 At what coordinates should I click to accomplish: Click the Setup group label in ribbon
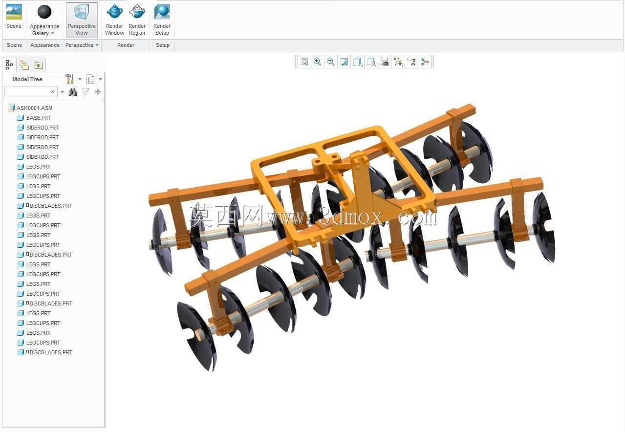point(163,45)
